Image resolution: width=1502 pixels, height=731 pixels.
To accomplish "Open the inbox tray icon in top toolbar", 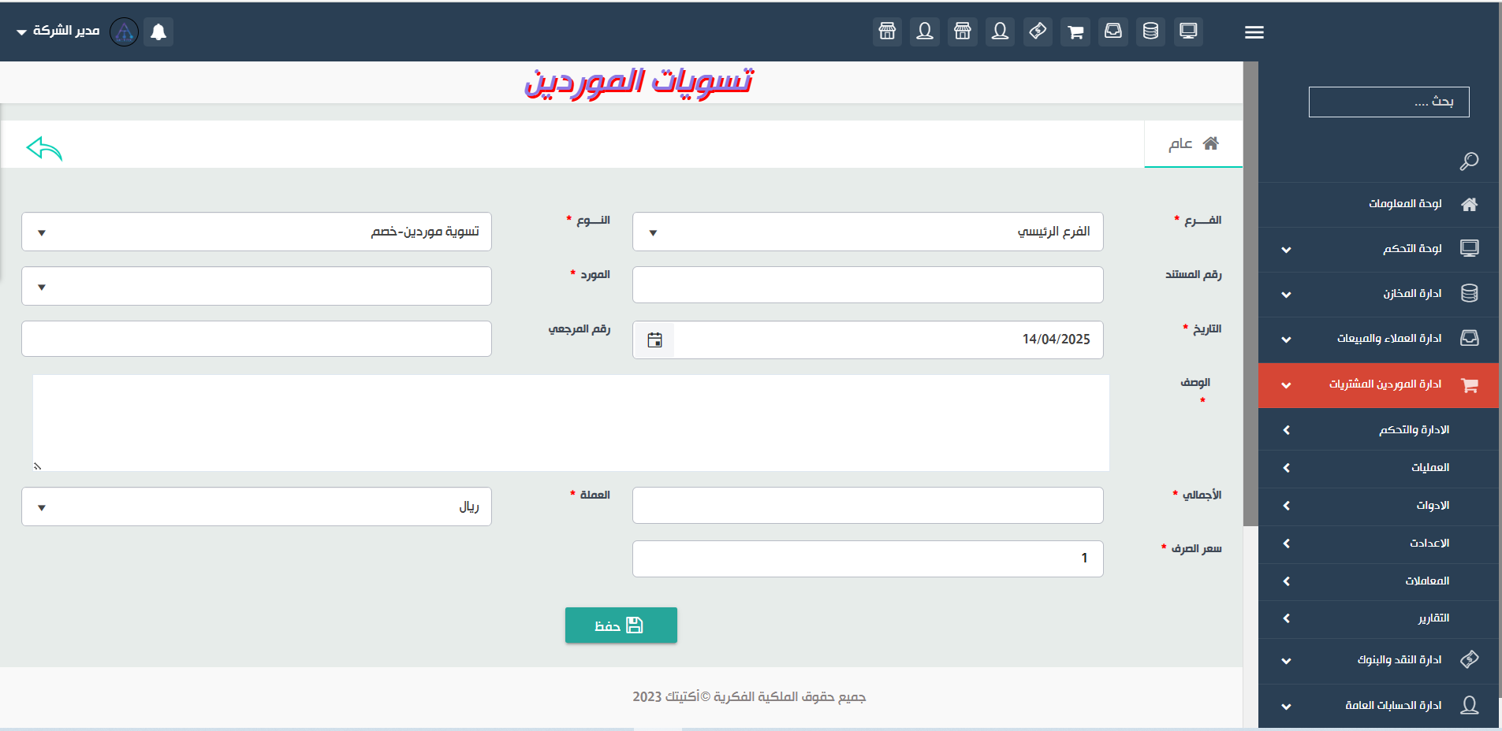I will (1113, 32).
